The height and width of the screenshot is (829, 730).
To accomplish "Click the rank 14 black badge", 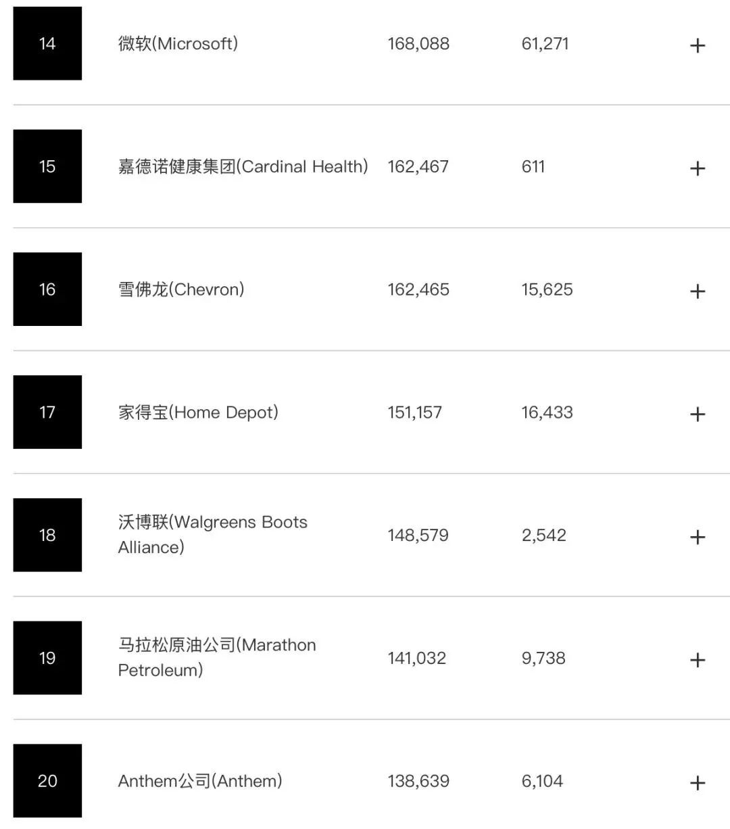I will pyautogui.click(x=47, y=44).
